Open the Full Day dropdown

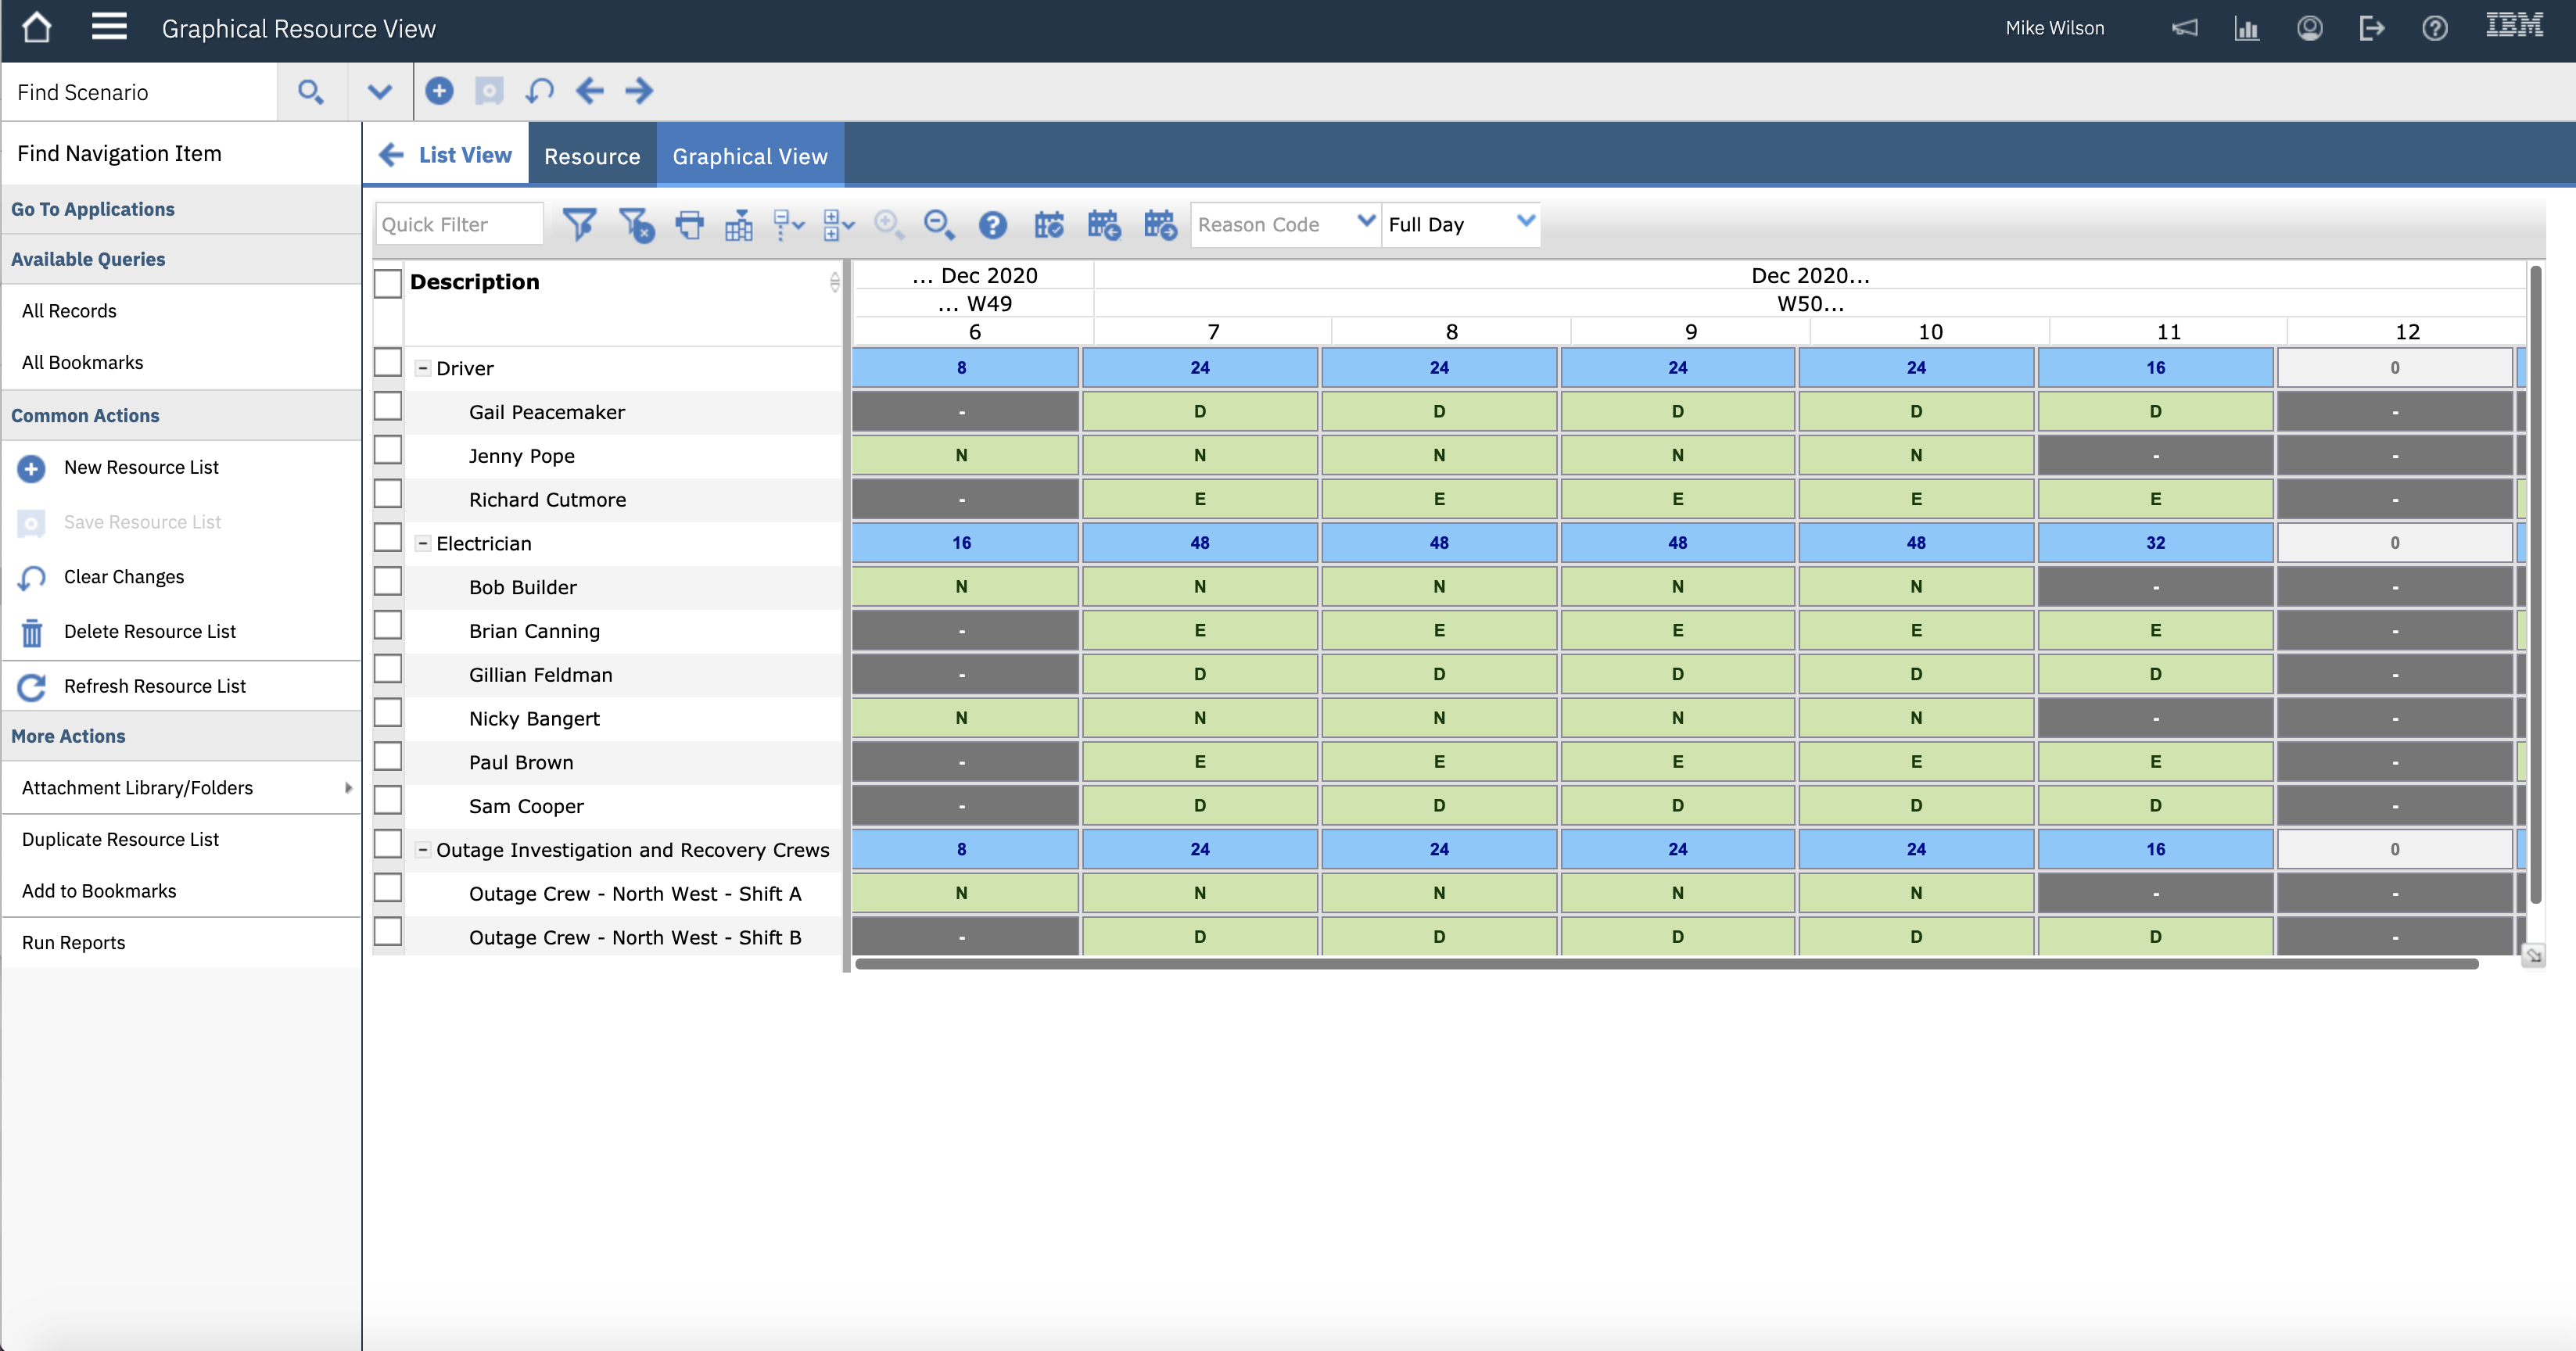[1524, 222]
